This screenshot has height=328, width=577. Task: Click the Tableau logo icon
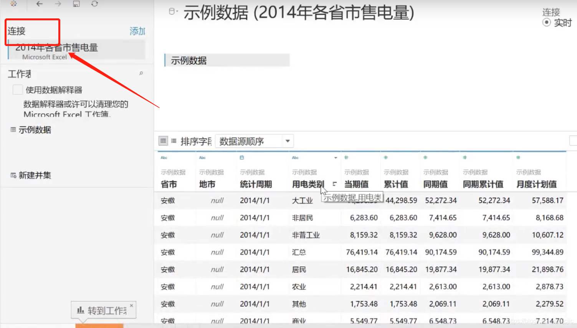coord(13,3)
